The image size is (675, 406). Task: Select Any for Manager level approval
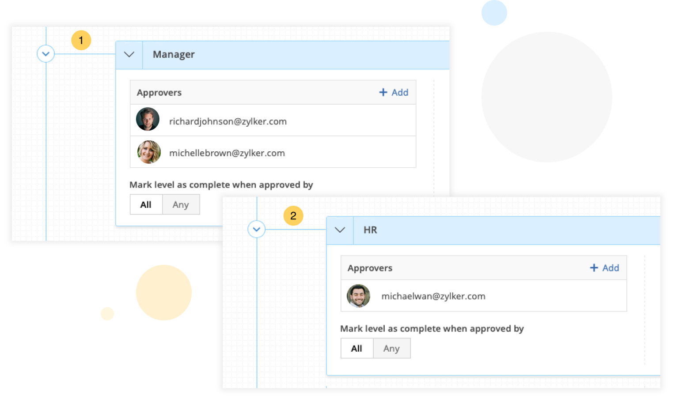[x=181, y=205]
